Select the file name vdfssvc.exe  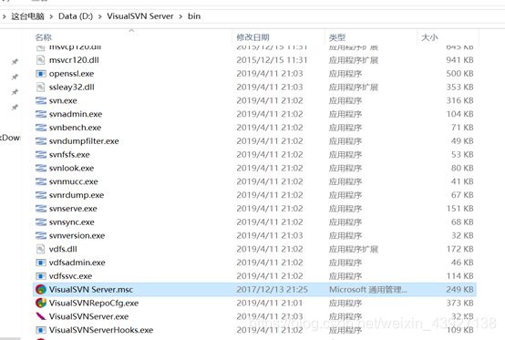coord(70,276)
